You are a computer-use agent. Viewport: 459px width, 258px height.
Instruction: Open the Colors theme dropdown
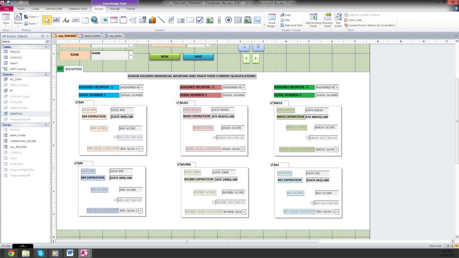point(31,17)
